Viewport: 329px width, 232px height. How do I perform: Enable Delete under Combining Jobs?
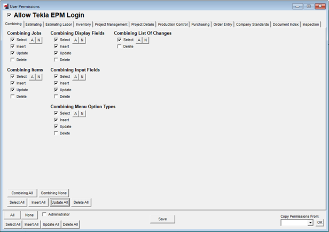pos(12,60)
